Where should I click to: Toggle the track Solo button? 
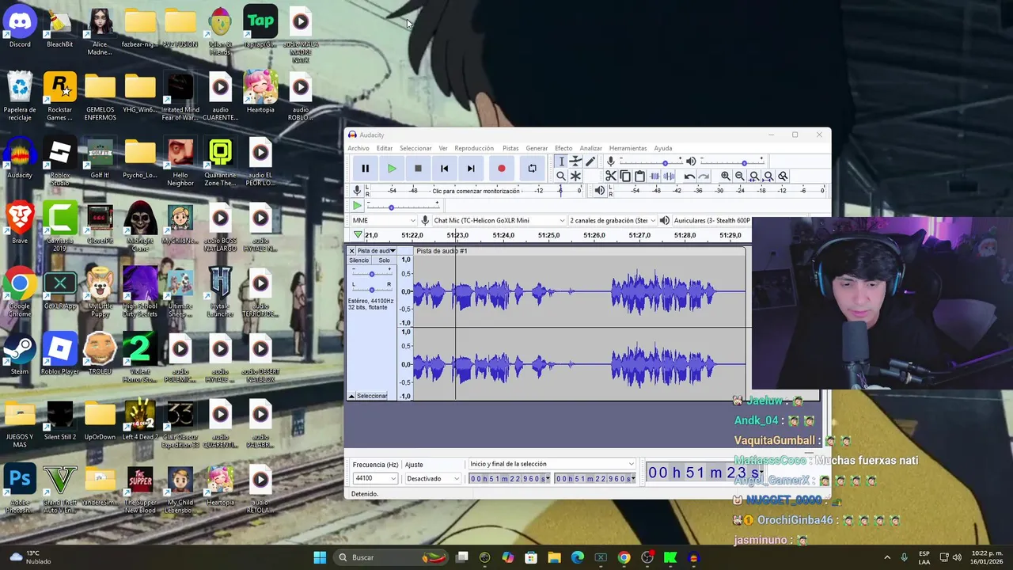(x=384, y=260)
